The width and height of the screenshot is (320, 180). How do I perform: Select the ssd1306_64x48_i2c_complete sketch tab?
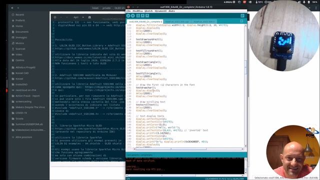tap(144, 21)
